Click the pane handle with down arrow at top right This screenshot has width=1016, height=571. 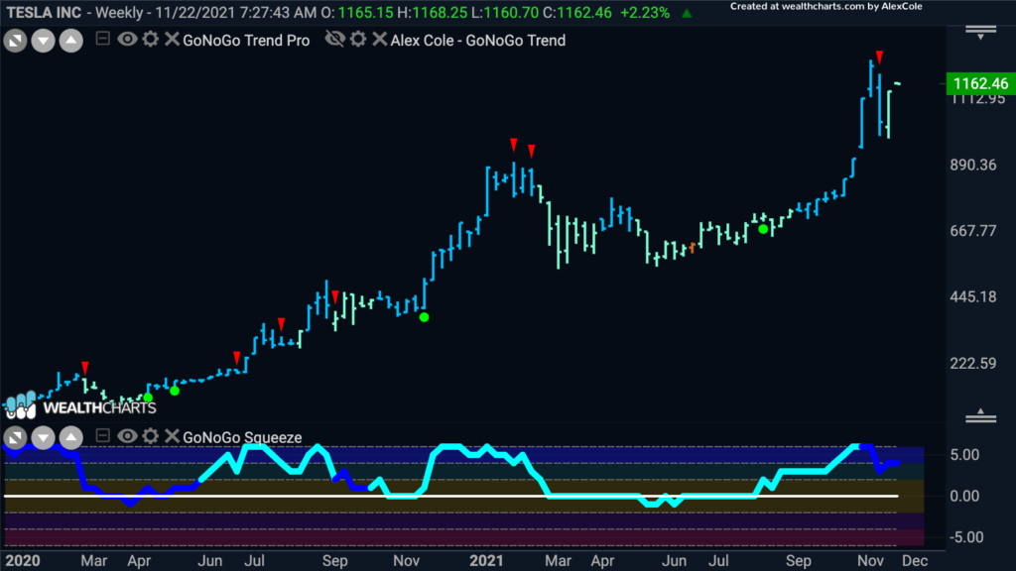[x=981, y=33]
